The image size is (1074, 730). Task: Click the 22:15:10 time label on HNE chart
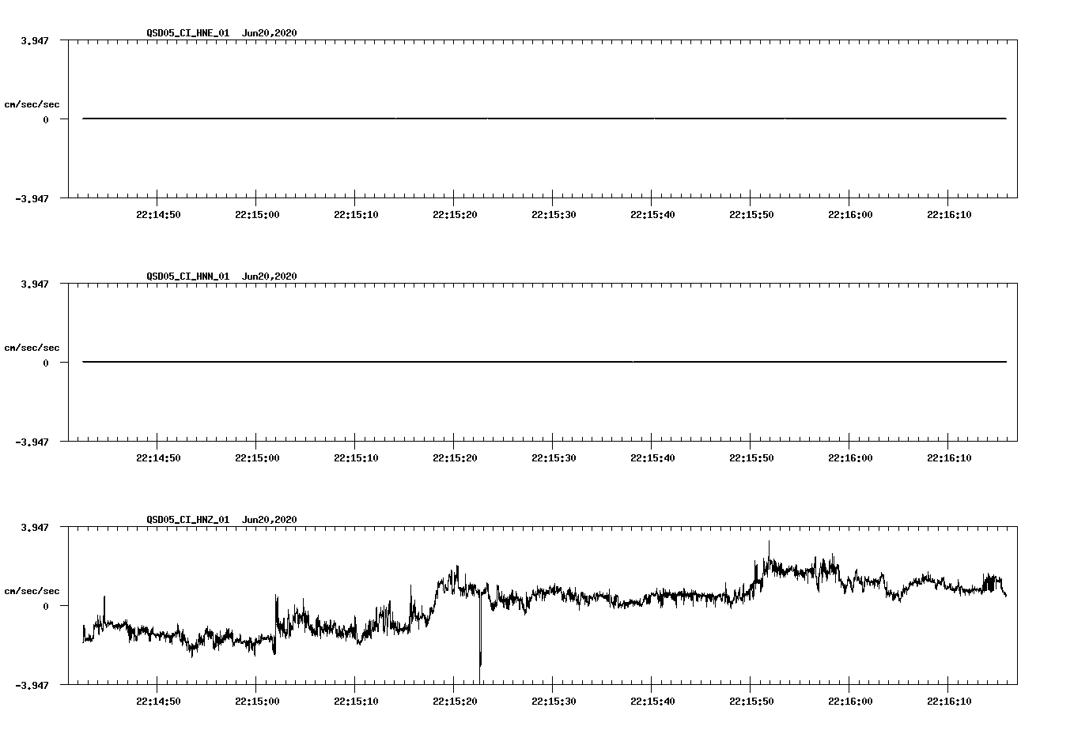coord(356,215)
